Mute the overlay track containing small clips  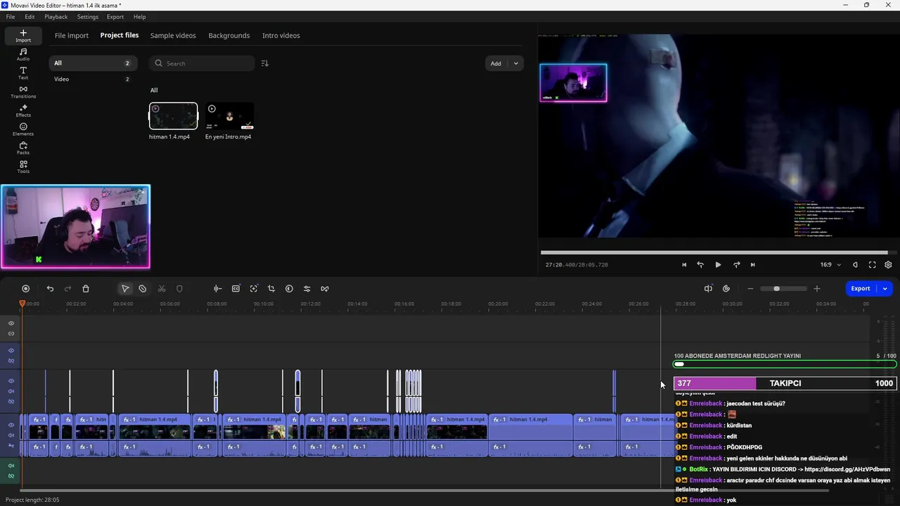tap(11, 391)
